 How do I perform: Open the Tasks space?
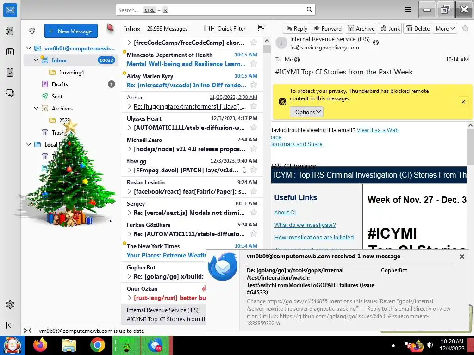coord(10,73)
